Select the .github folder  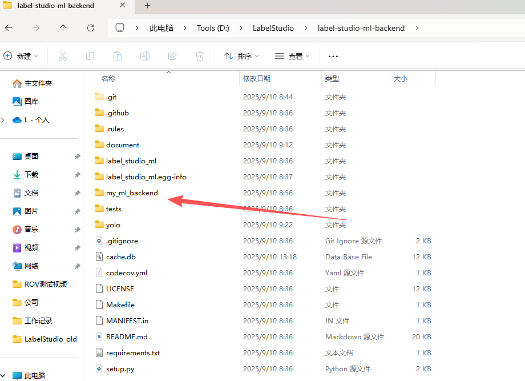117,113
